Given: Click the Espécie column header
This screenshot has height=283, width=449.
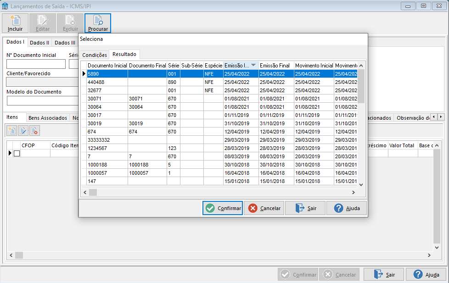Looking at the screenshot, I should (213, 66).
